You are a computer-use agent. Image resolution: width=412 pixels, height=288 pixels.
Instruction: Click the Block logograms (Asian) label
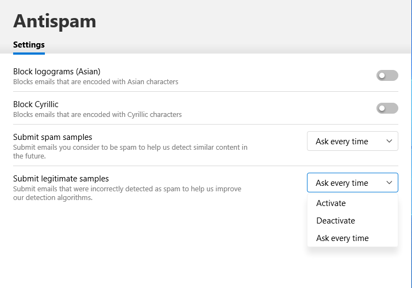(57, 72)
